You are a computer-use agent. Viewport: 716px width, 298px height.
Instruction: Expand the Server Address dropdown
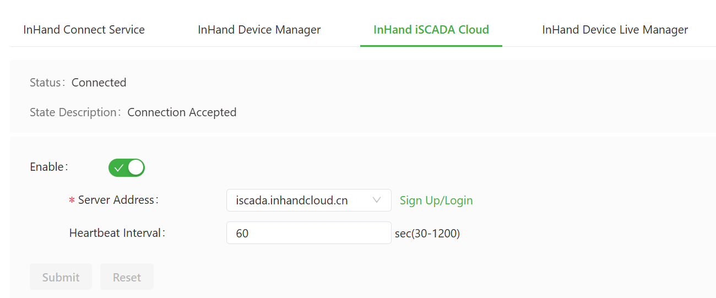[308, 201]
